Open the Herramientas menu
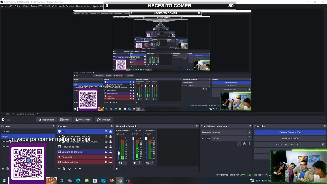Image resolution: width=327 pixels, height=184 pixels. (83, 6)
